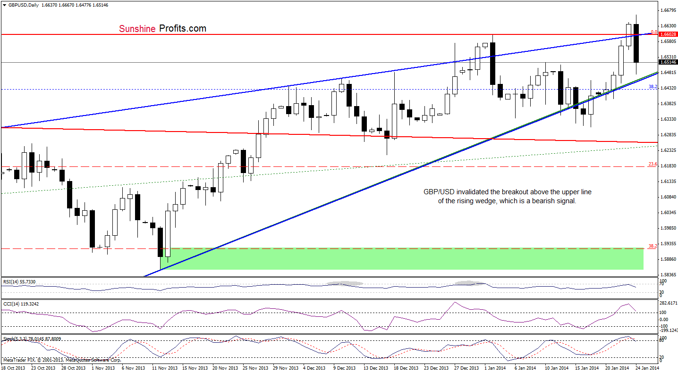Click the 24 Jan 2014 date label

coord(647,367)
